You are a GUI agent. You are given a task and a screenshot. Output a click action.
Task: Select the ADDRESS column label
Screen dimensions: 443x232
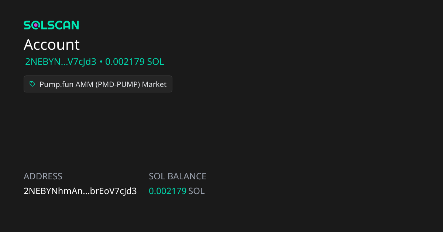[43, 176]
